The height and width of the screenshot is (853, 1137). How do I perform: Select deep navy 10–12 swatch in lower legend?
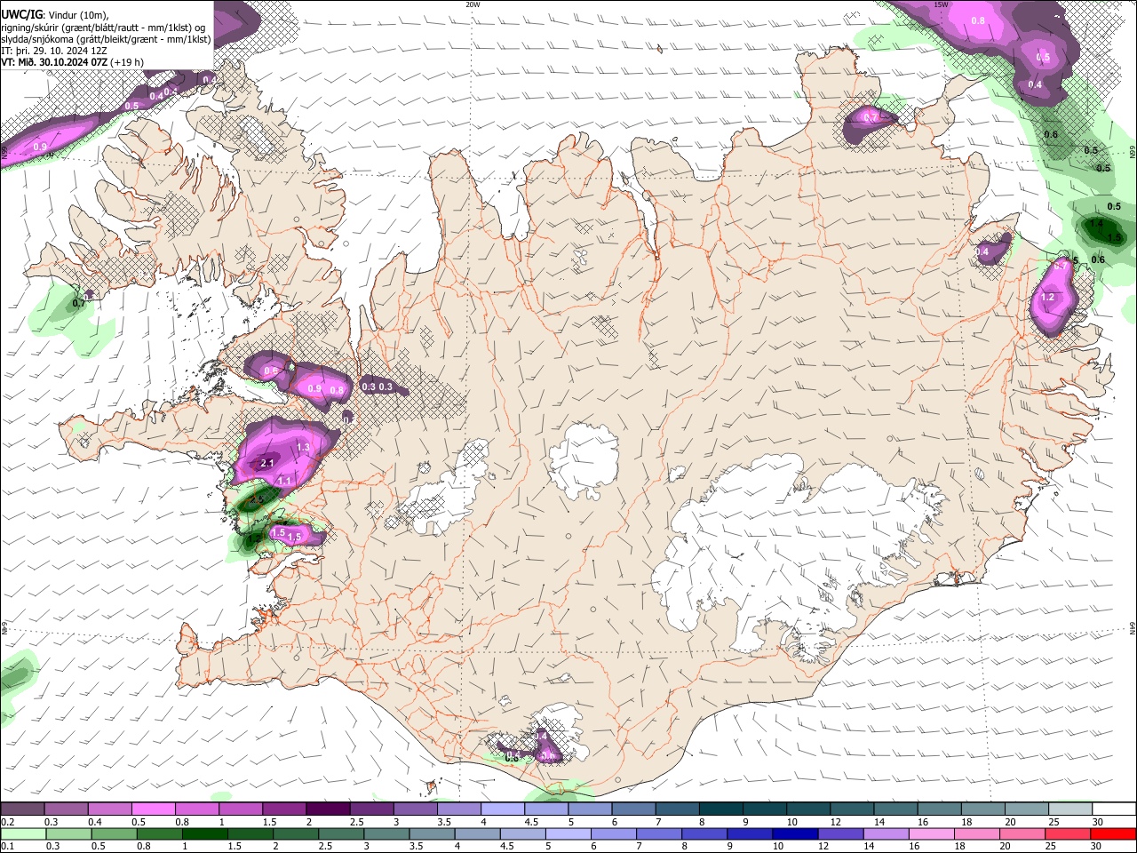794,833
